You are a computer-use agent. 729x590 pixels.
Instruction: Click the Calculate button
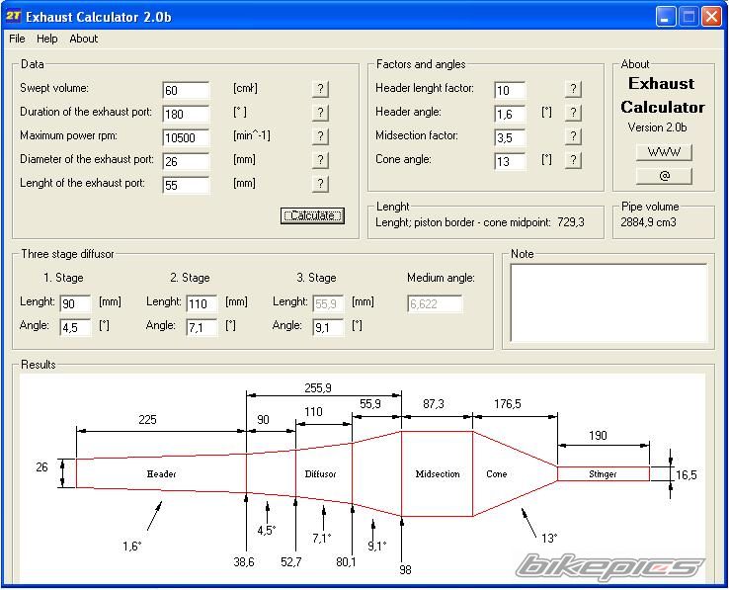coord(312,215)
